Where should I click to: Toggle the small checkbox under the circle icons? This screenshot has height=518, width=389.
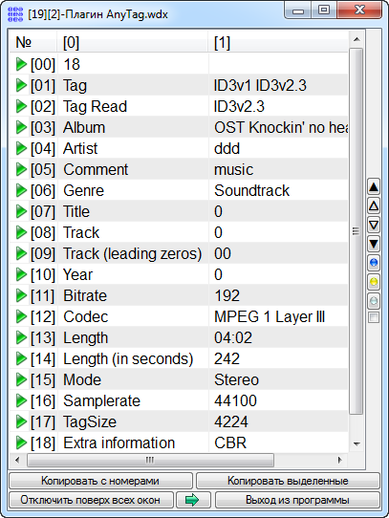coord(374,317)
